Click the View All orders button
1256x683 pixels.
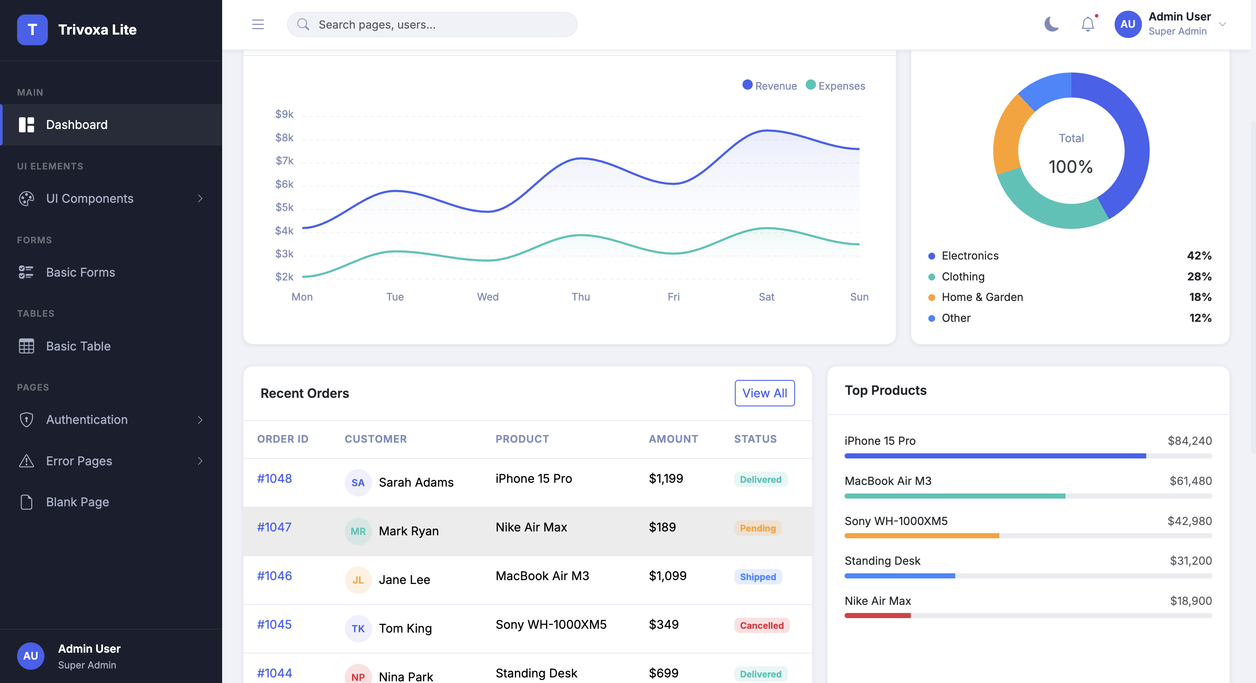[765, 393]
